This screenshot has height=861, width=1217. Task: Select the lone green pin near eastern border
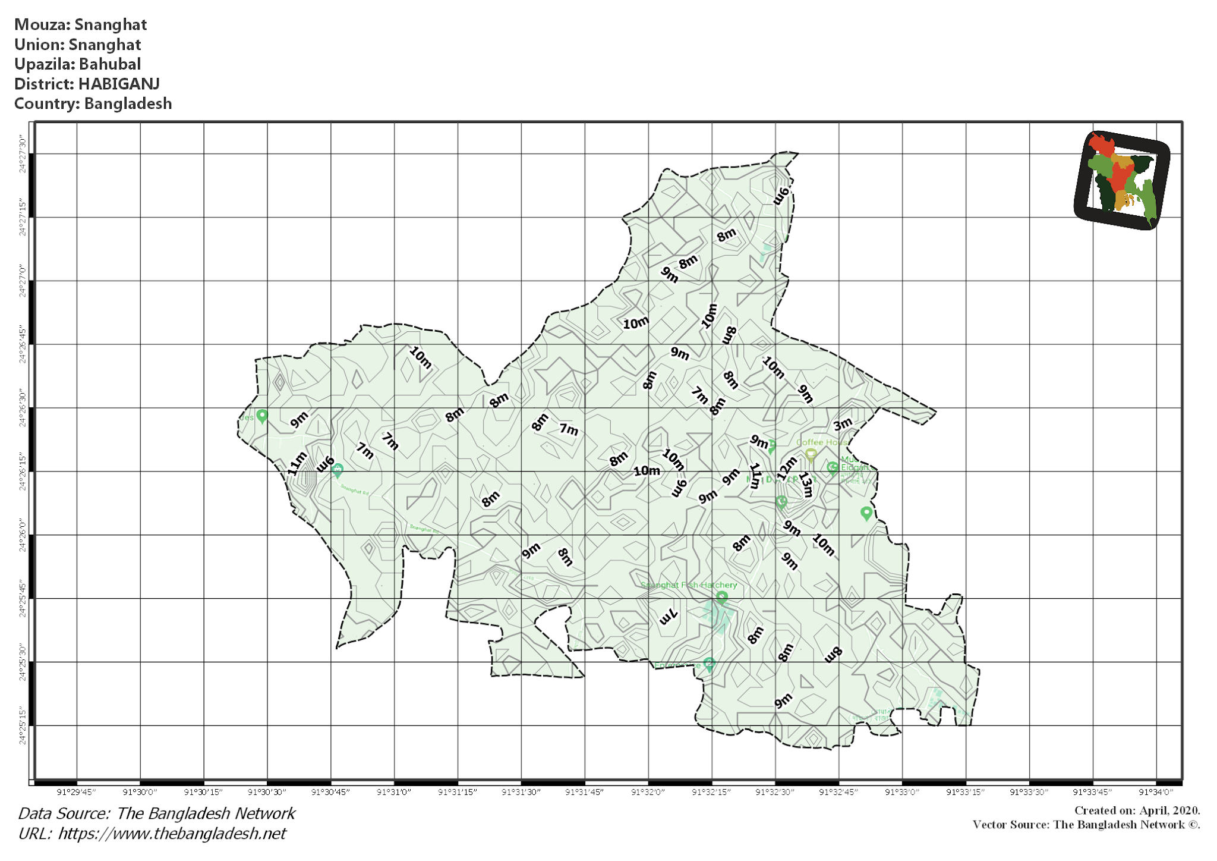coord(867,513)
